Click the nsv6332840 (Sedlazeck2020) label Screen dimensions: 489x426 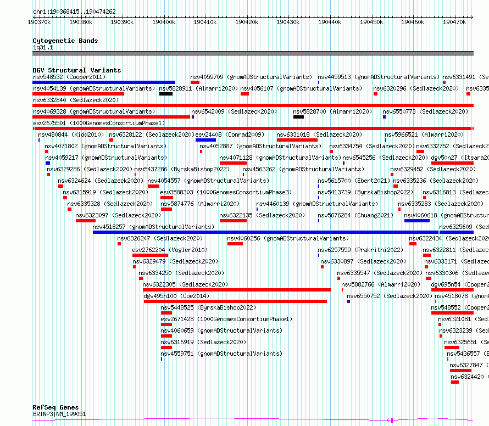76,100
